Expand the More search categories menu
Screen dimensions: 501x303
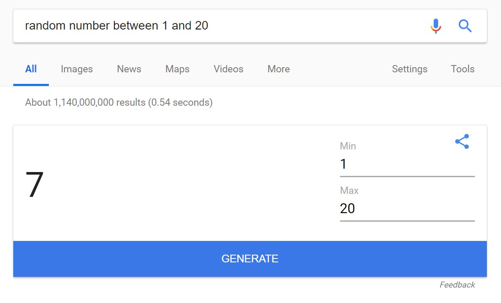pyautogui.click(x=278, y=69)
